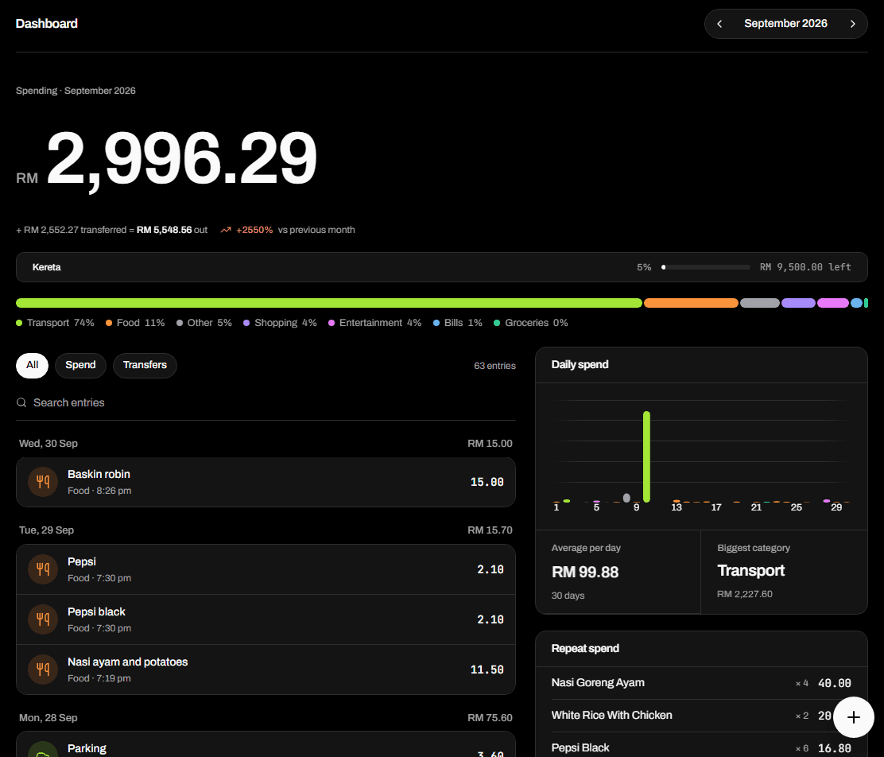Click the Groceries 0% legend item
The image size is (884, 757).
(530, 323)
